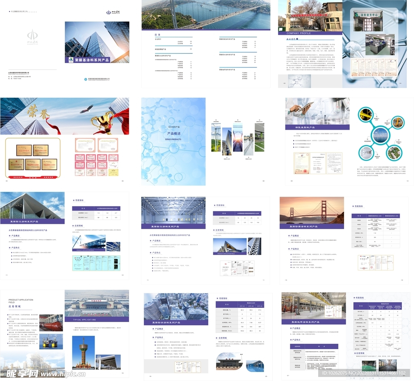This screenshot has height=381, width=414.
Task: Select the aerial suspension bridge photo
Action: click(206, 14)
